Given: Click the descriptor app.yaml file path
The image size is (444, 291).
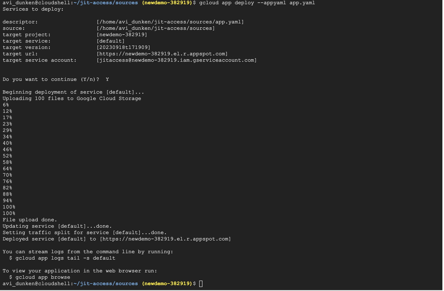Looking at the screenshot, I should coord(170,22).
